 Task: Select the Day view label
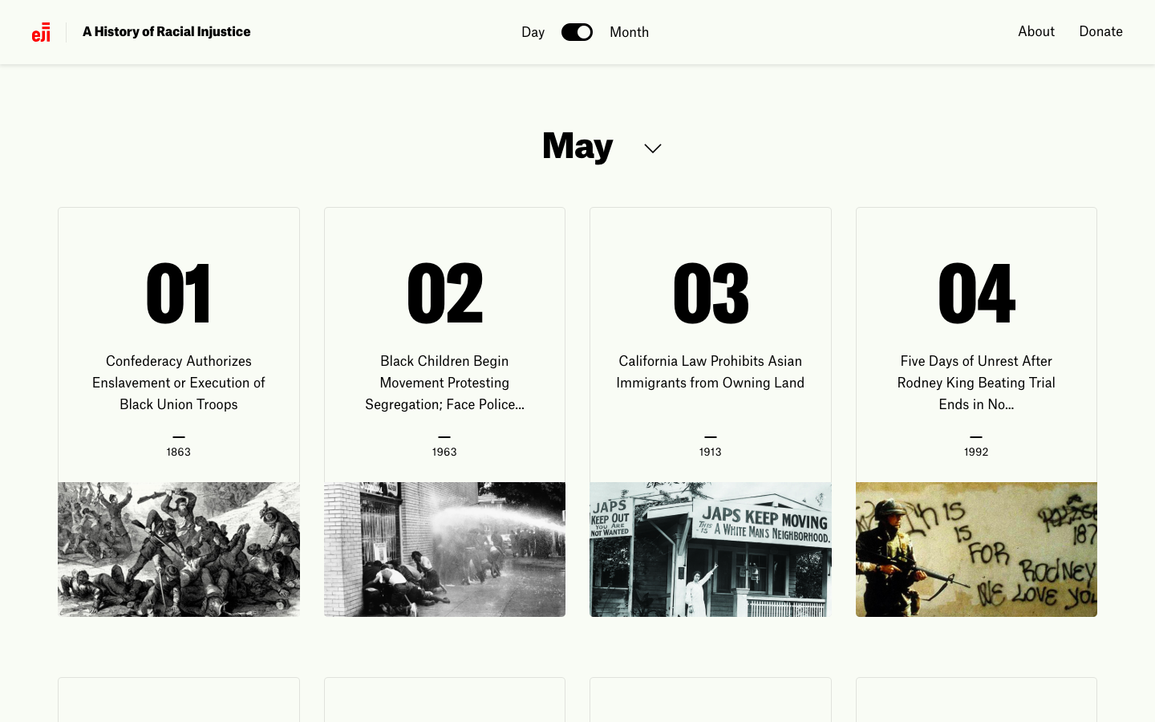533,32
